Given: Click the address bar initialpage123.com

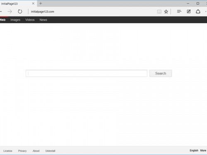Looking at the screenshot, I should (x=43, y=12).
